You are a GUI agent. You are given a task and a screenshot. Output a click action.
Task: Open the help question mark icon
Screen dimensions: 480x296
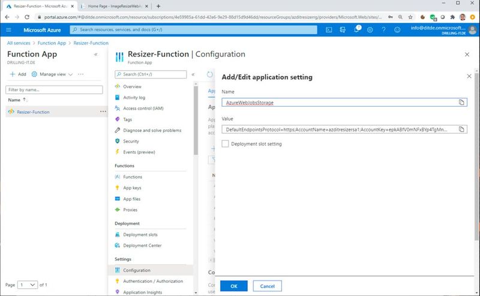(383, 30)
